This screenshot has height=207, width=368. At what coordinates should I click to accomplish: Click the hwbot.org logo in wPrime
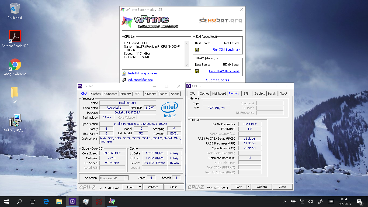tap(221, 20)
